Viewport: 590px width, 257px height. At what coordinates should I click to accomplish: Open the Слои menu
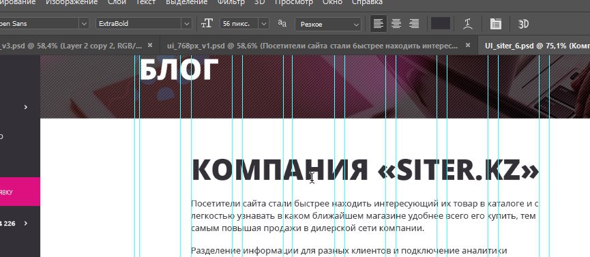pyautogui.click(x=117, y=2)
